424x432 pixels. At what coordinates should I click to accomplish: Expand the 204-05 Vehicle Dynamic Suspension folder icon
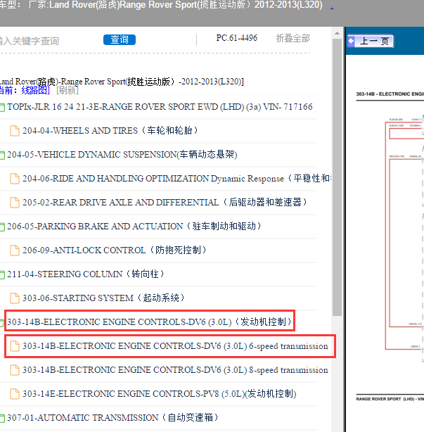point(2,155)
